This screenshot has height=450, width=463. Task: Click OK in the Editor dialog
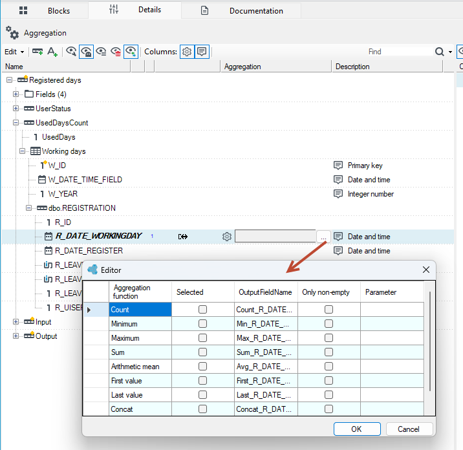pyautogui.click(x=357, y=429)
